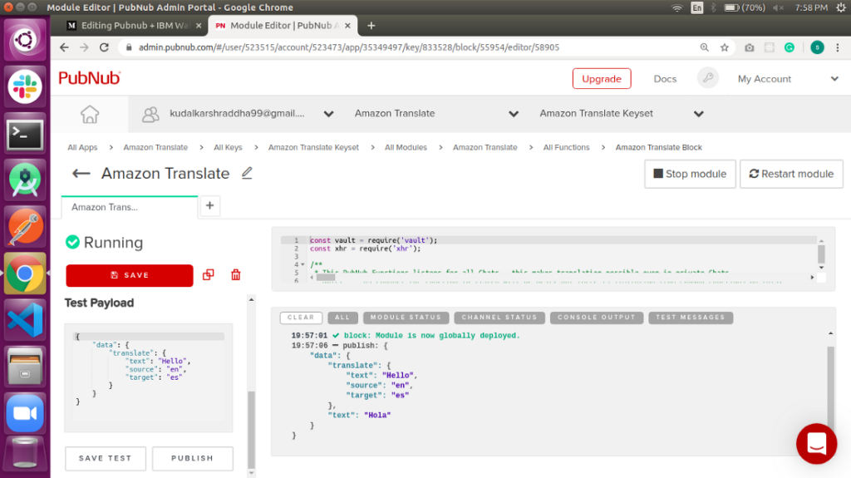Viewport: 851px width, 478px height.
Task: Open the home icon in navigation bar
Action: 90,114
